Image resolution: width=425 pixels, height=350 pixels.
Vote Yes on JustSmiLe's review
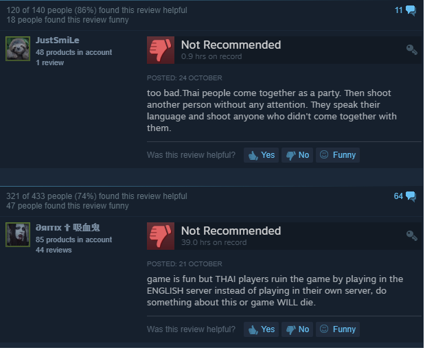(262, 155)
